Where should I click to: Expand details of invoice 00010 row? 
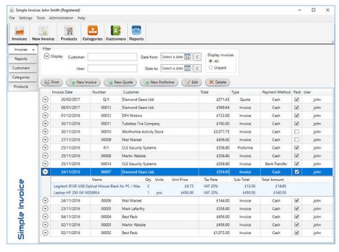[45, 132]
